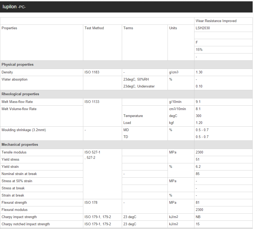
Task: Click the Tensile modulus row label
Action: (x=14, y=152)
